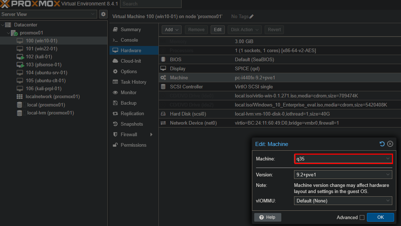The image size is (401, 226).
Task: Enable the Advanced checkbox
Action: pos(362,217)
